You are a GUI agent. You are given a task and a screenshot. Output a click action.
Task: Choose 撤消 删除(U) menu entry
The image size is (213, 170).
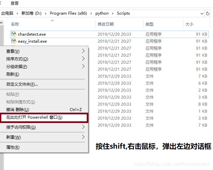[x=44, y=110]
